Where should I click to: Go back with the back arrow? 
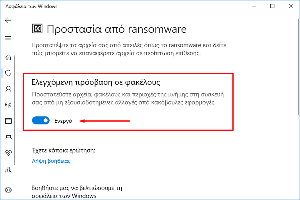(x=8, y=20)
